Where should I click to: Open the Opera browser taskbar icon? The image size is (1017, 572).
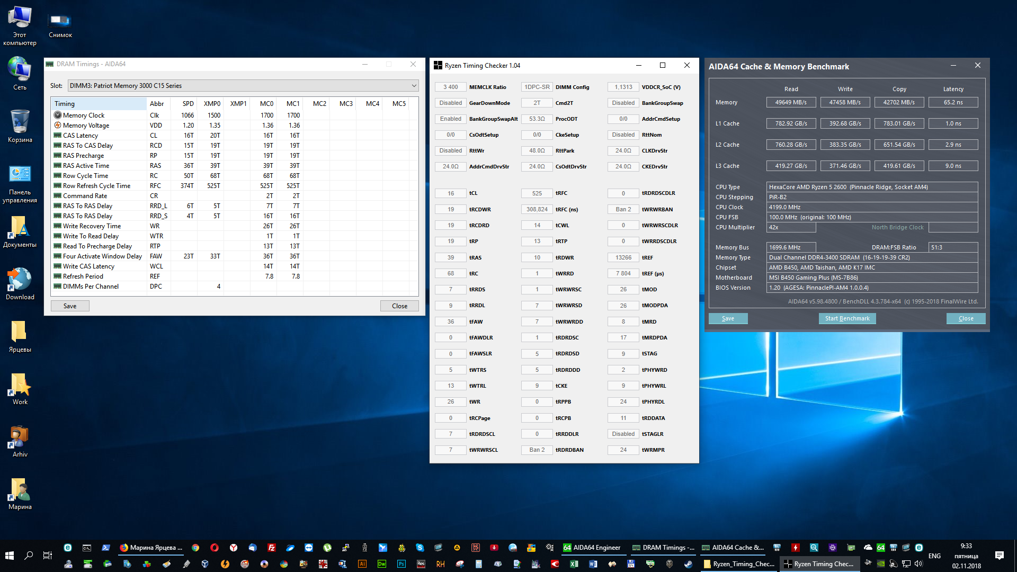214,548
